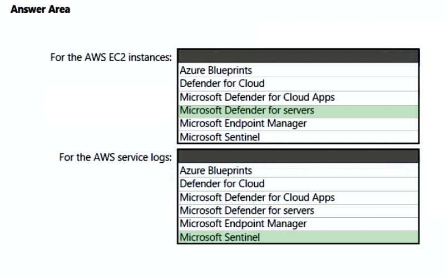Choose Defender for Cloud for AWS service logs
This screenshot has width=445, height=275.
pyautogui.click(x=298, y=184)
